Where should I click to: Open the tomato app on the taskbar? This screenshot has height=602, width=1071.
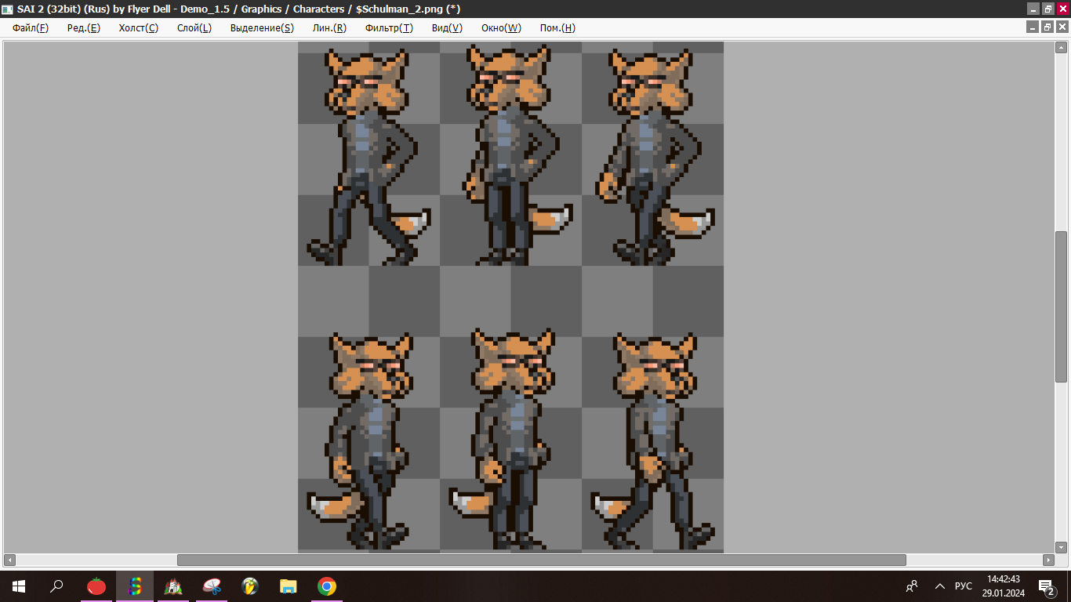(x=96, y=586)
